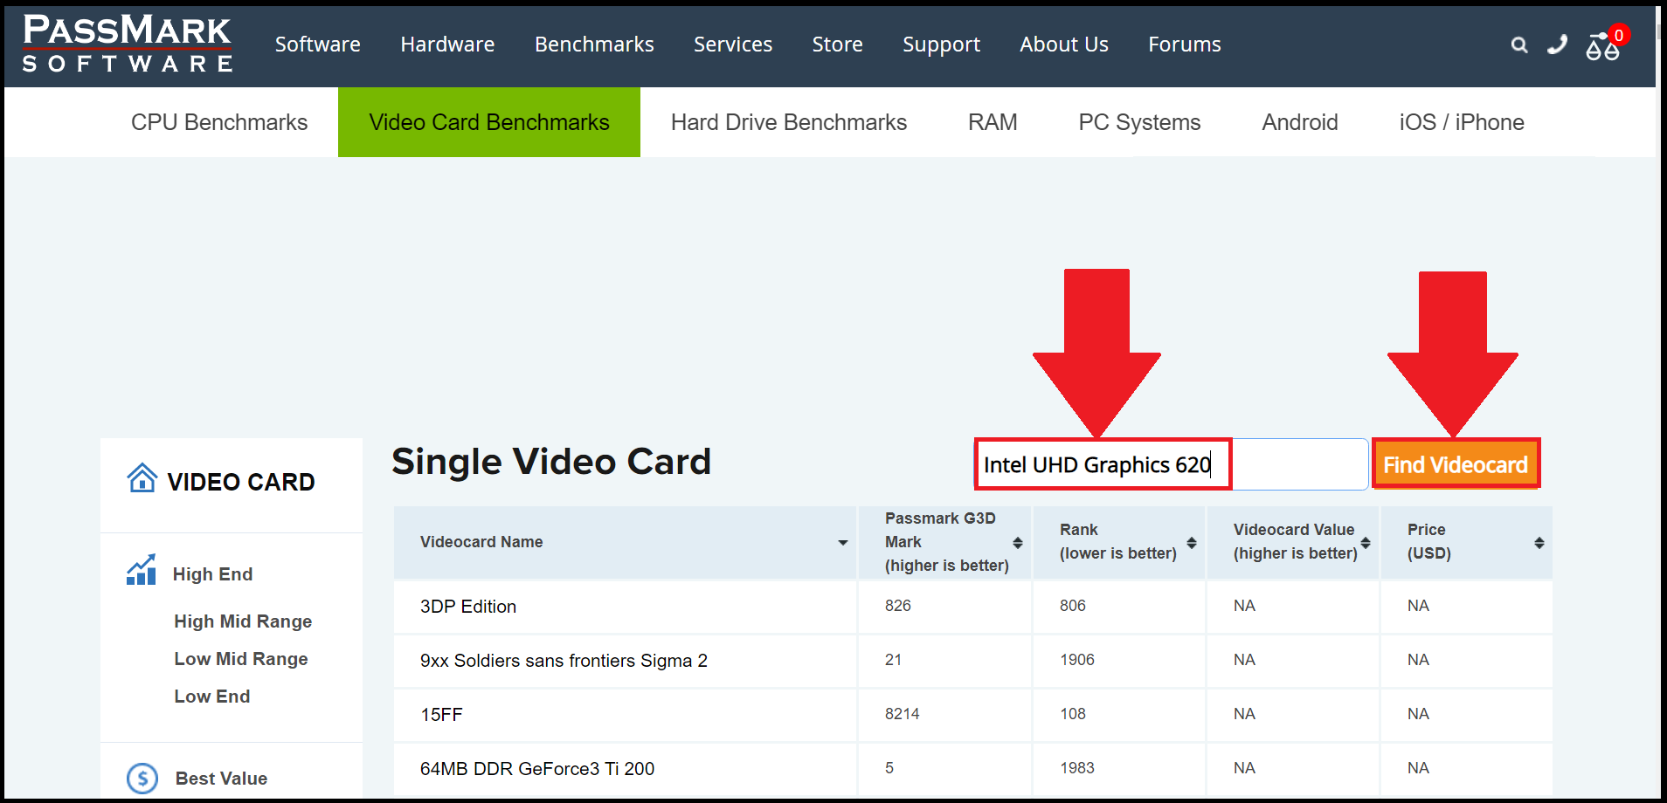Screen dimensions: 1667x803
Task: Click the High End chart icon
Action: [x=141, y=569]
